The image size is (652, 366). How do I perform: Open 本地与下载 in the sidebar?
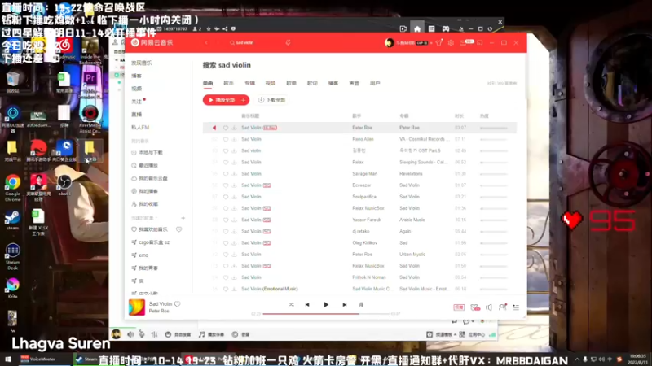[x=148, y=153]
